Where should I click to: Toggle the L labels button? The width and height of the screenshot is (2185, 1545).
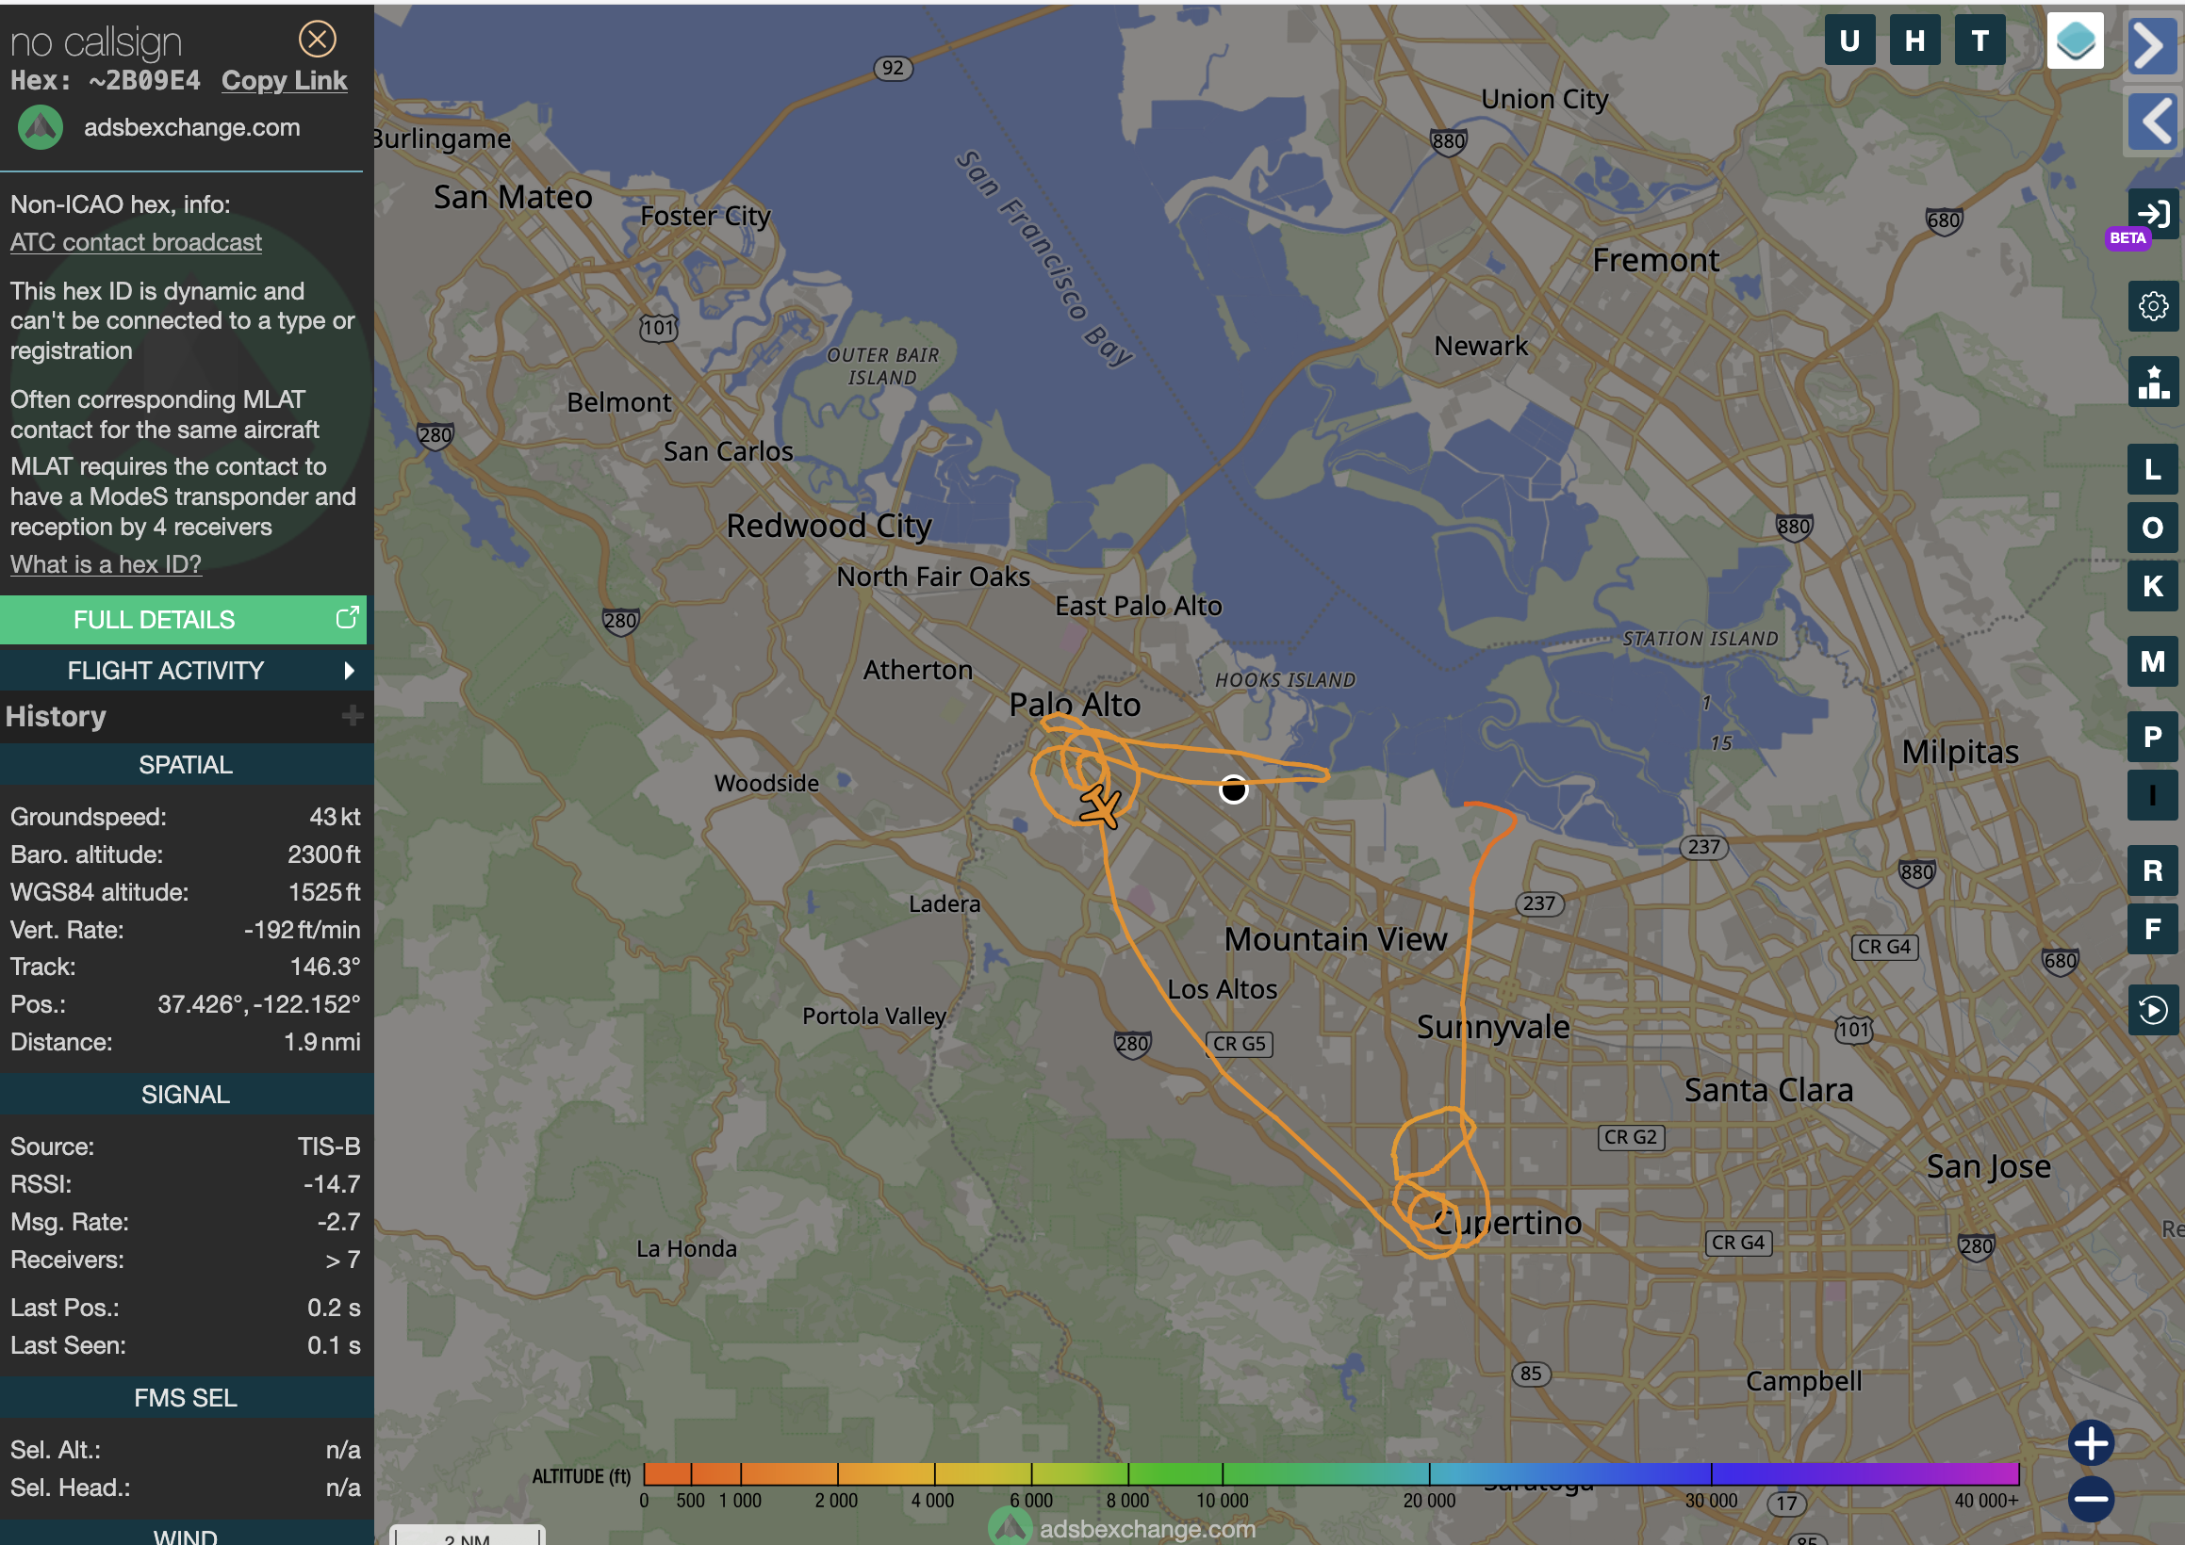(2153, 469)
